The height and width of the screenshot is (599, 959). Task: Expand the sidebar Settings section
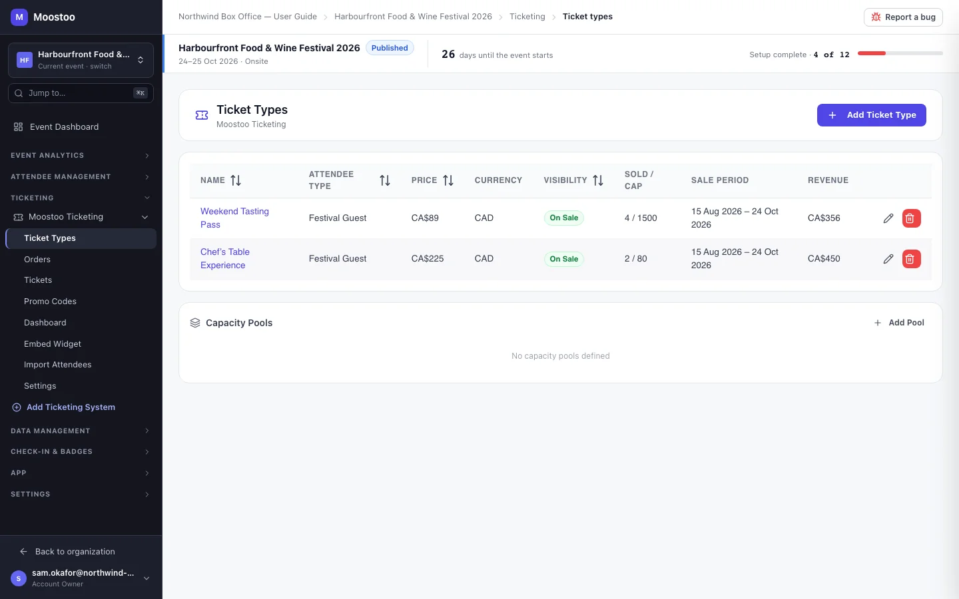coord(81,495)
